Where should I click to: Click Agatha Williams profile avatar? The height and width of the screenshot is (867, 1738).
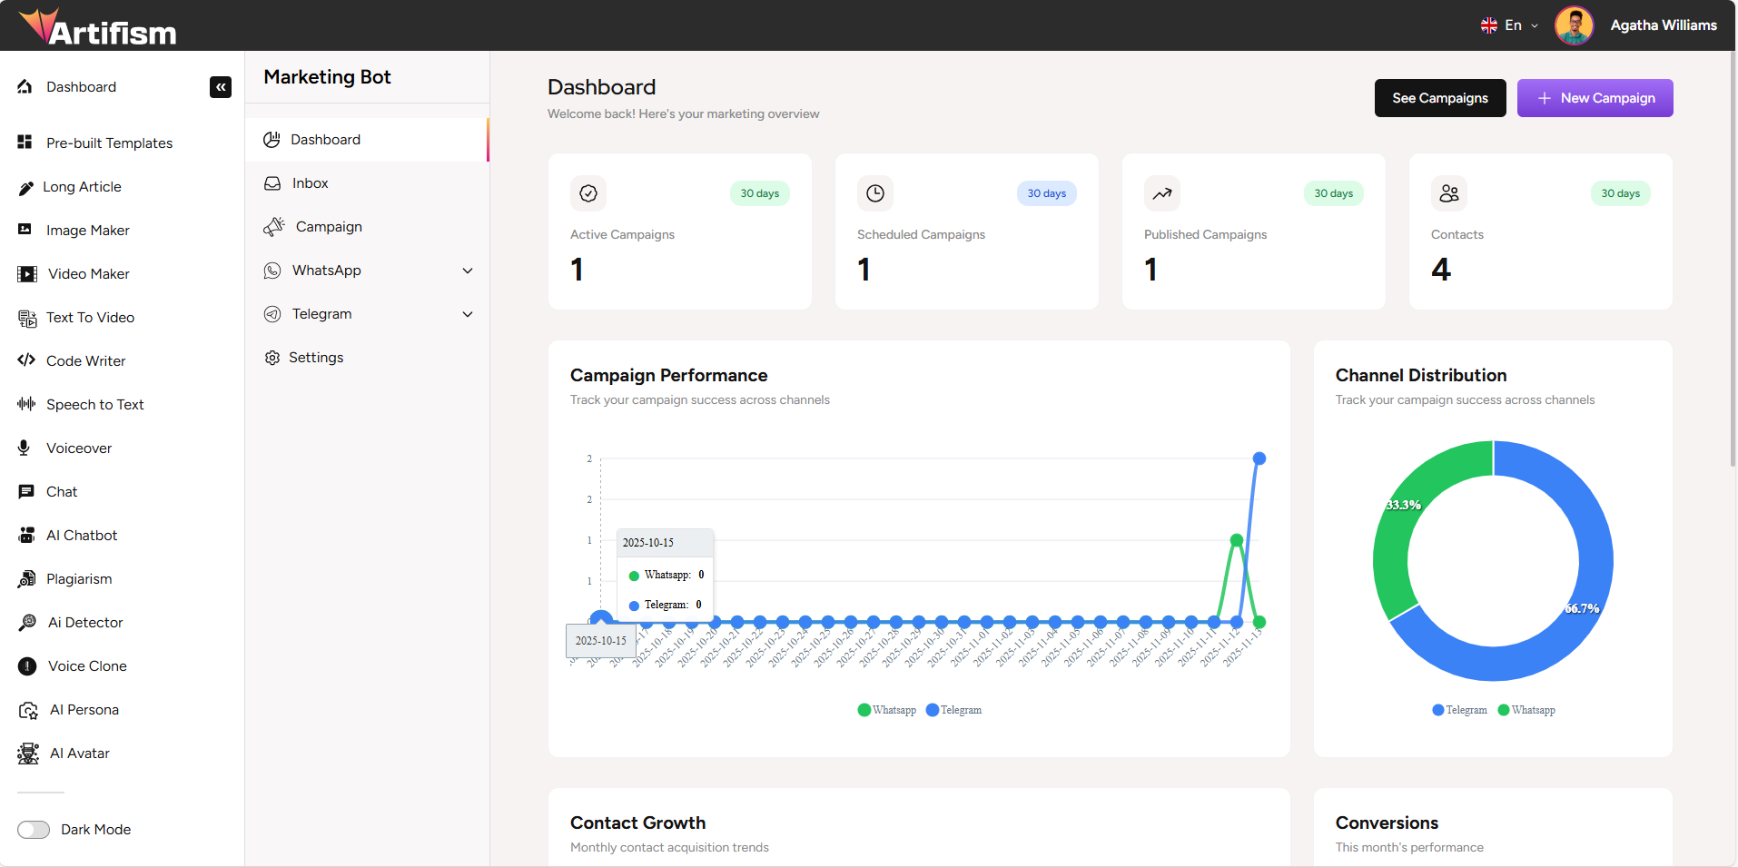(1574, 25)
